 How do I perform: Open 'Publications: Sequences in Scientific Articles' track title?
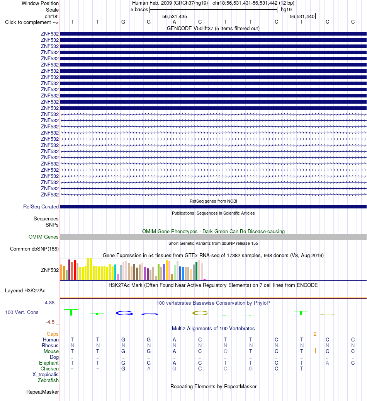click(x=213, y=213)
